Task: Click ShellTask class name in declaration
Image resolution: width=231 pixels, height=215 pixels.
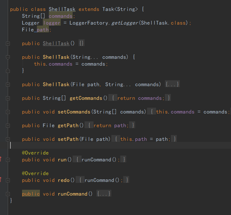Action: (x=62, y=9)
